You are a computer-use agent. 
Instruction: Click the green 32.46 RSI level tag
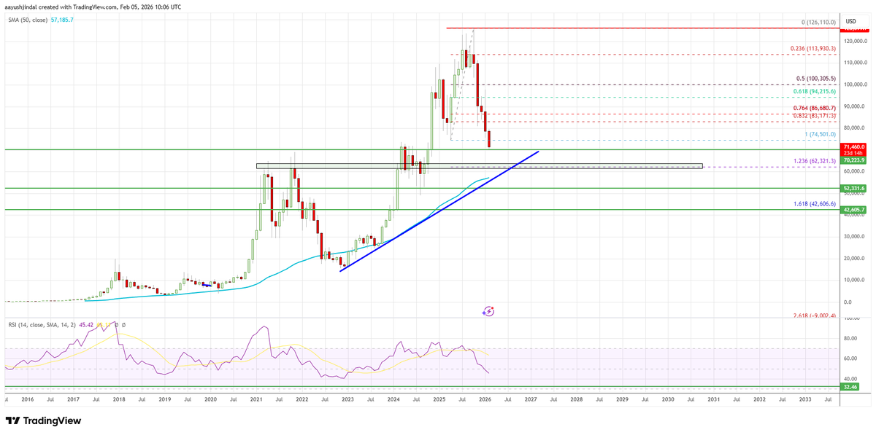click(x=850, y=388)
